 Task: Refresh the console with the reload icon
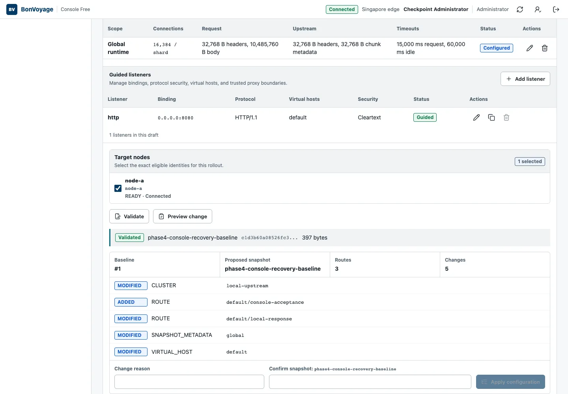coord(520,9)
